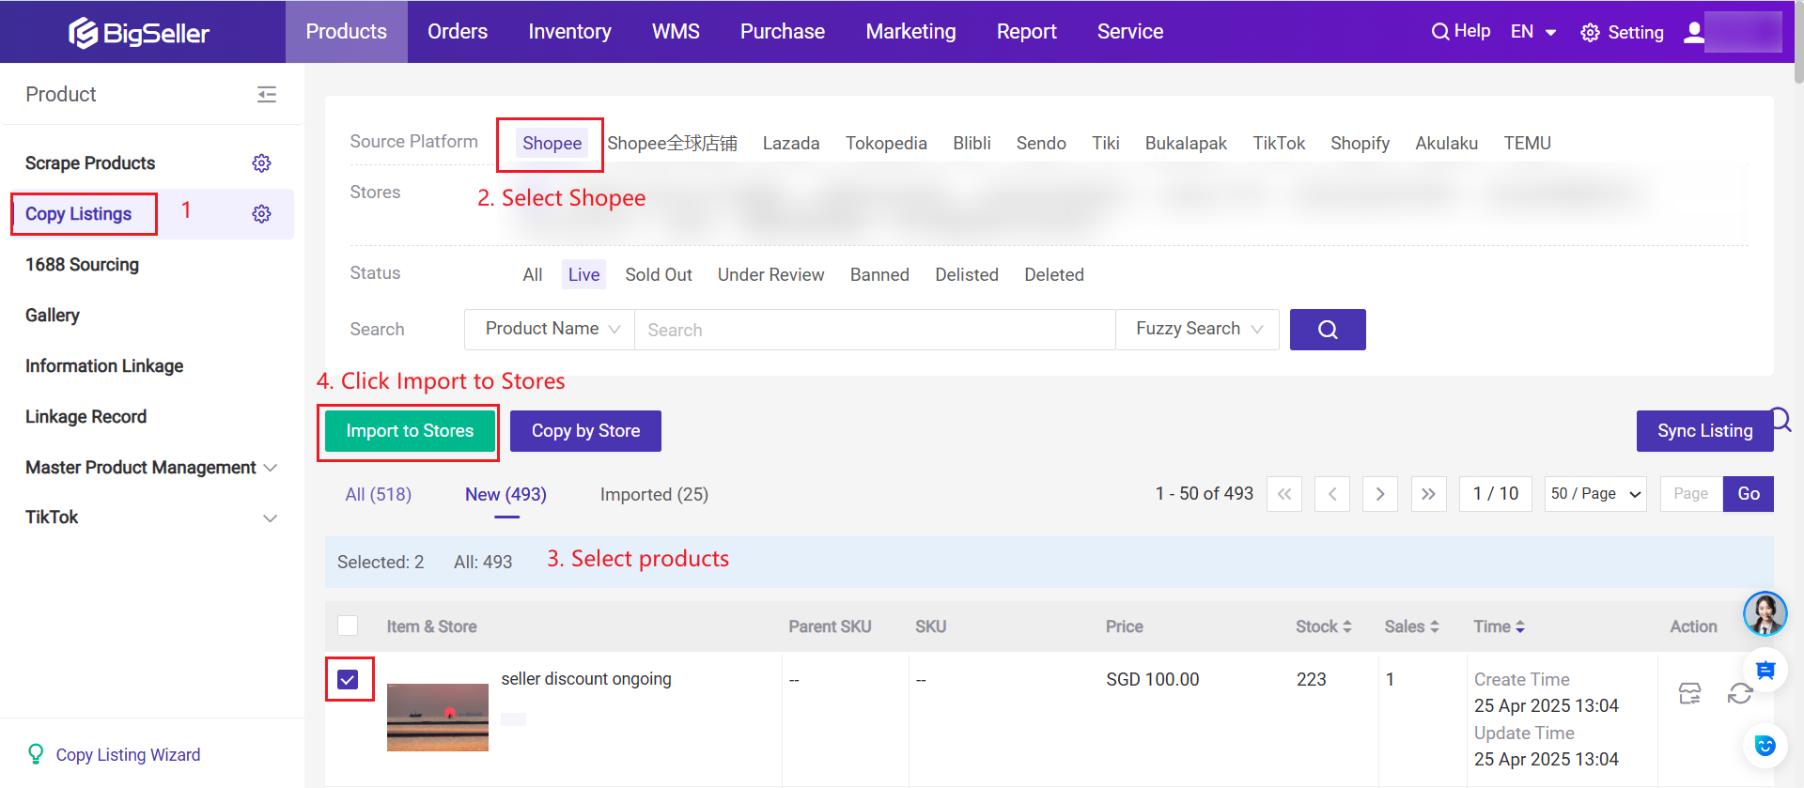Open the Service top menu
The image size is (1804, 788).
point(1130,32)
